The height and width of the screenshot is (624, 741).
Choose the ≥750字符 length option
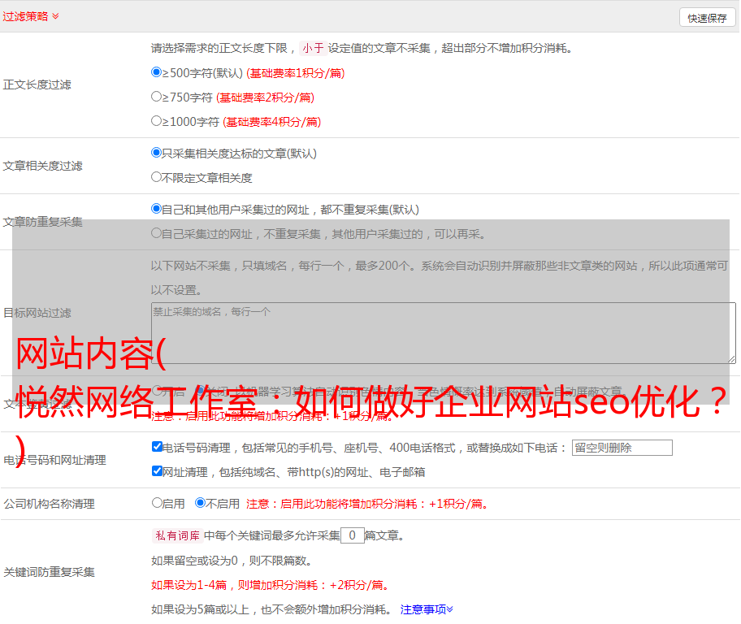(x=156, y=97)
